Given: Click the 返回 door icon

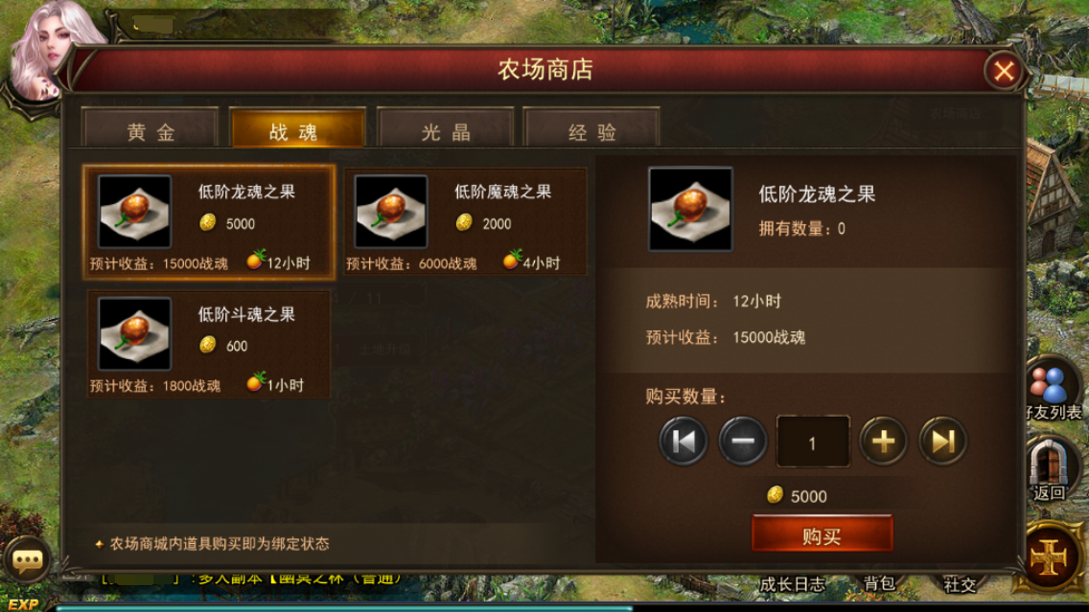Looking at the screenshot, I should 1049,470.
